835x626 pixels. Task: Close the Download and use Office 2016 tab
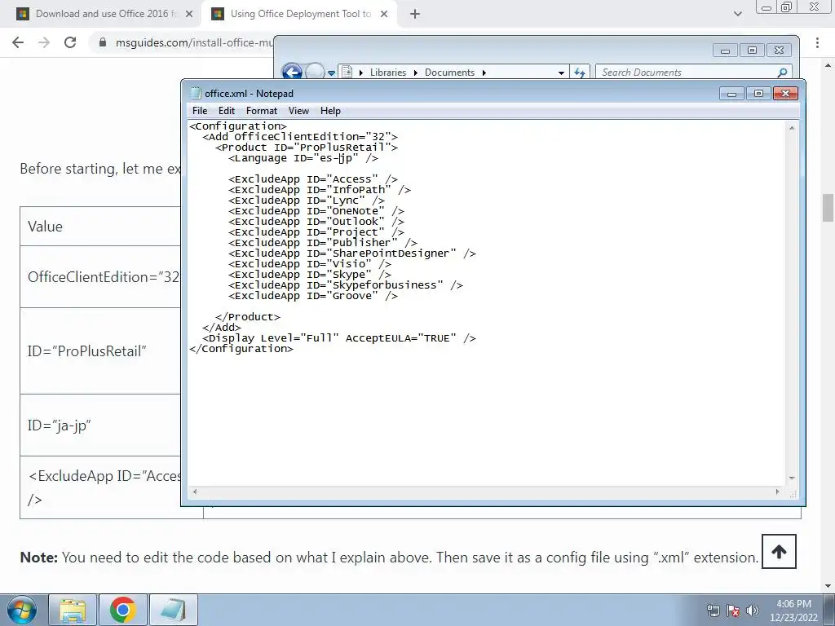(x=189, y=15)
